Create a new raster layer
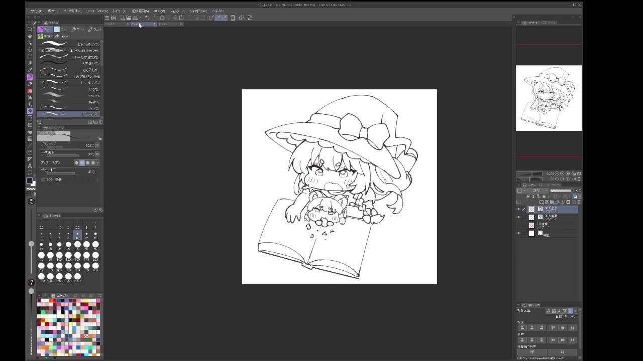Viewport: 643px width, 361px height. click(x=542, y=202)
